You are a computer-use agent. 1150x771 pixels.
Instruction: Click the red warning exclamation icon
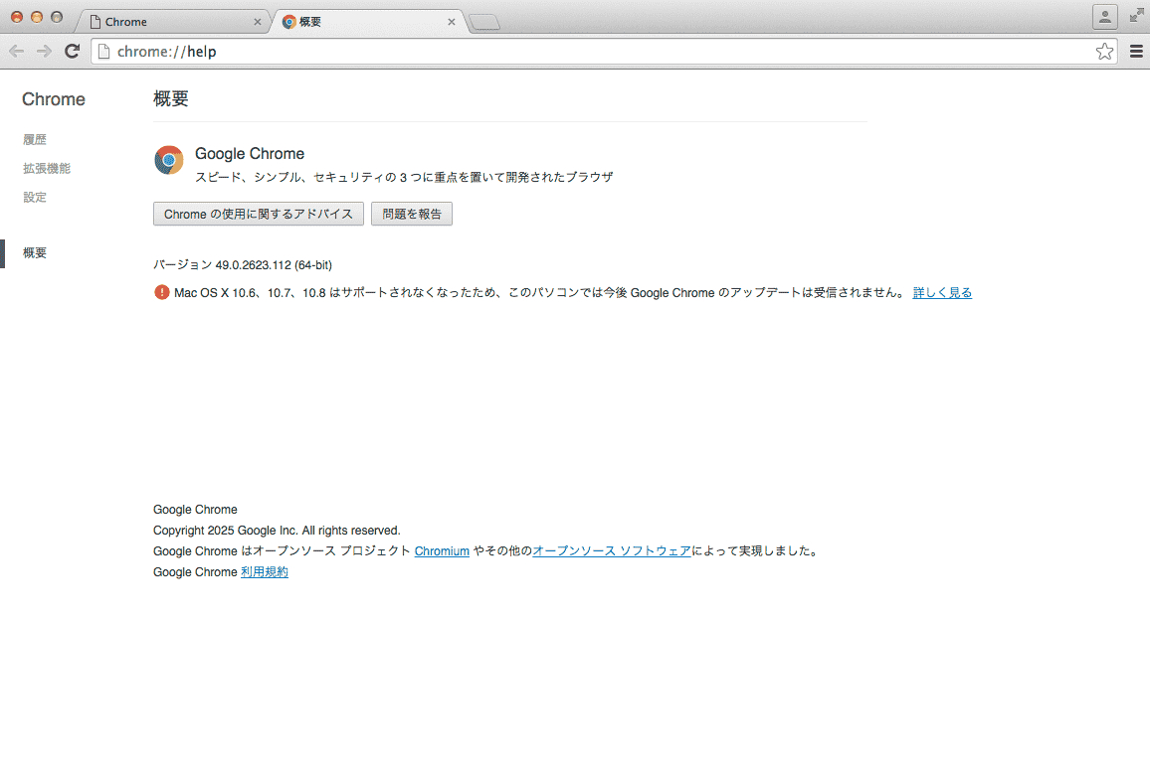click(161, 292)
